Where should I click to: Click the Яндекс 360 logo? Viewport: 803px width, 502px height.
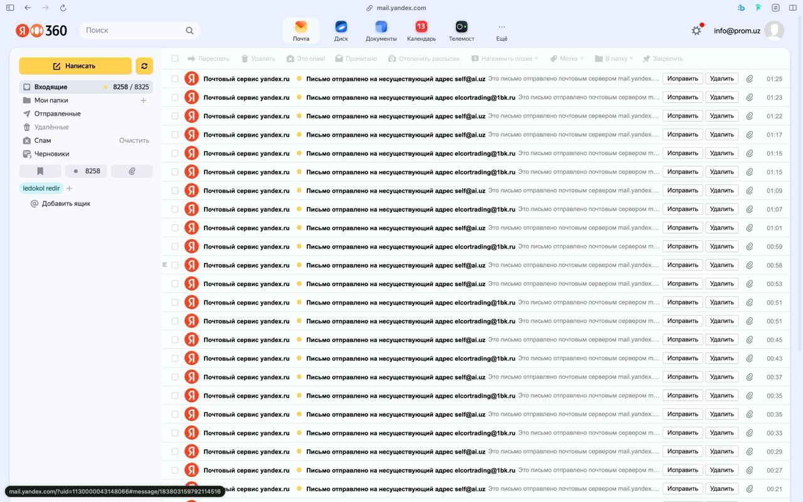41,30
